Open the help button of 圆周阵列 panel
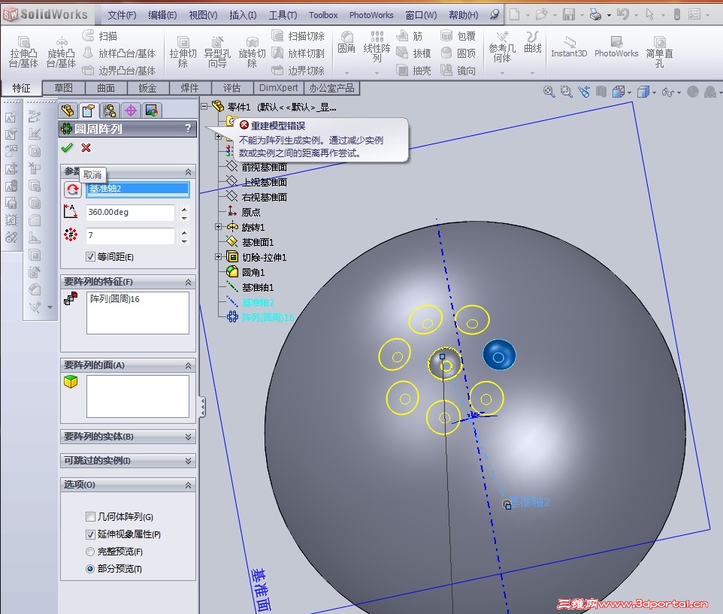 188,129
